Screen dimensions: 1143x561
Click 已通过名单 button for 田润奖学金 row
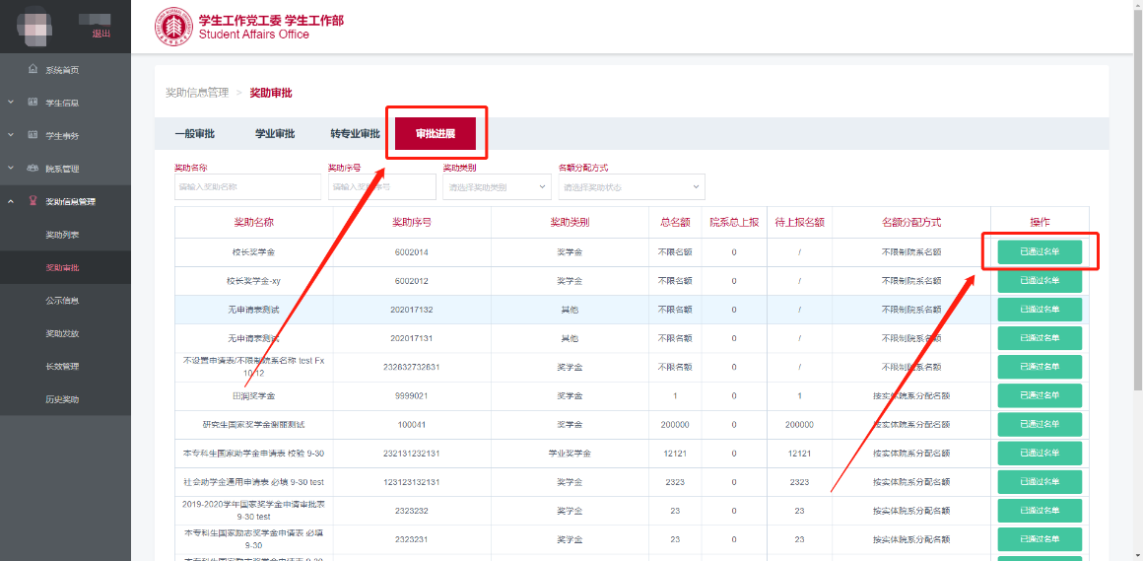tap(1040, 395)
